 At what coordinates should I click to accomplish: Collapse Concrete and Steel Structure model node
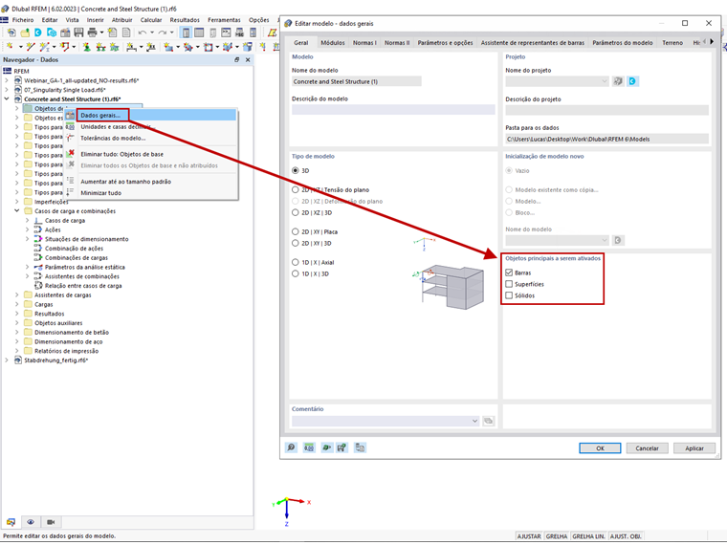pyautogui.click(x=7, y=99)
